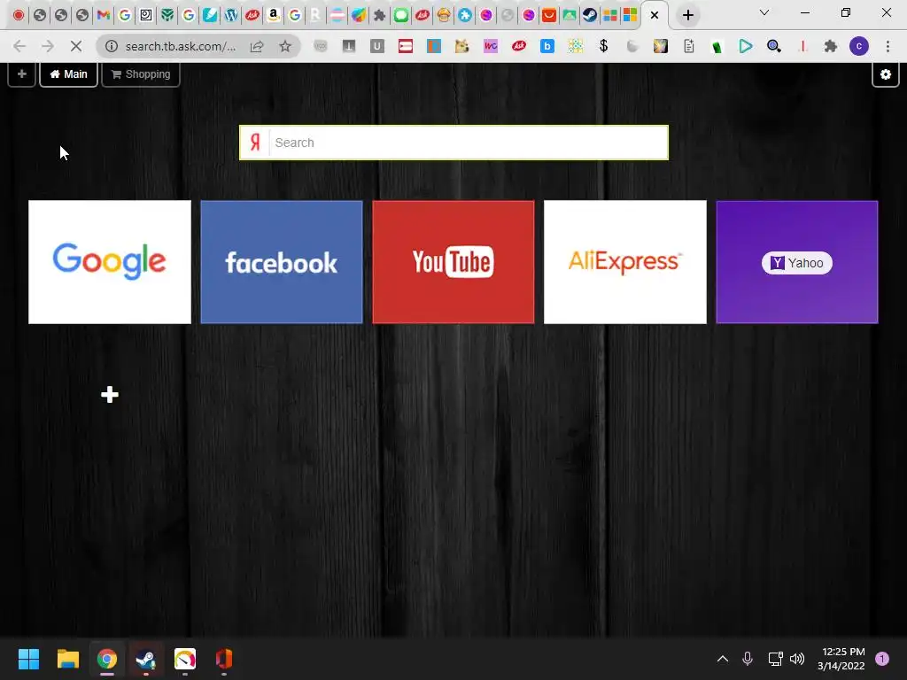Image resolution: width=907 pixels, height=680 pixels.
Task: Open Chrome three-dot menu
Action: [888, 46]
